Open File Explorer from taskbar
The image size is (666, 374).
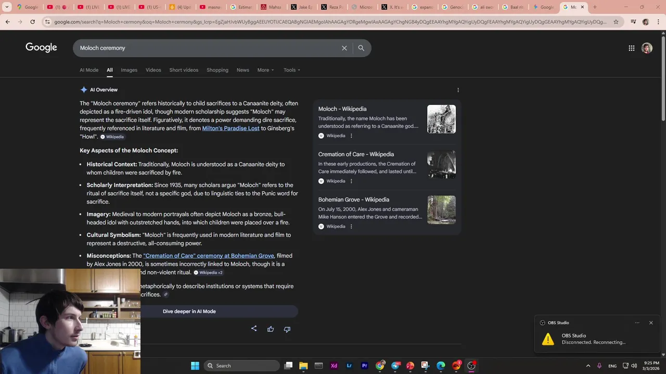click(303, 366)
